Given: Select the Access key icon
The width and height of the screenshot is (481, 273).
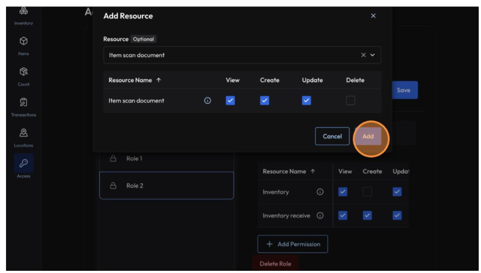Looking at the screenshot, I should (x=24, y=163).
